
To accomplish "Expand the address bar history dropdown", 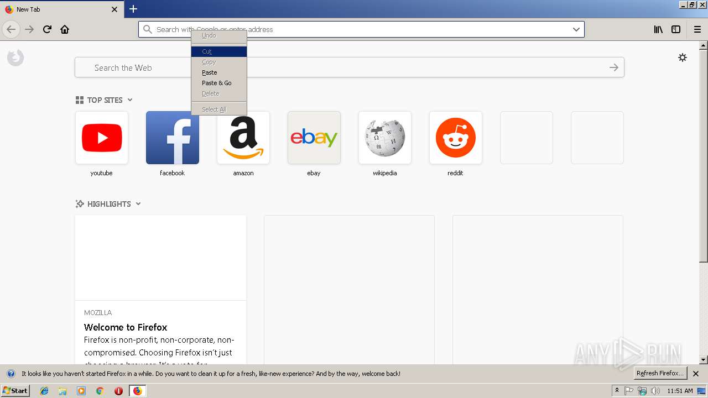I will point(576,29).
